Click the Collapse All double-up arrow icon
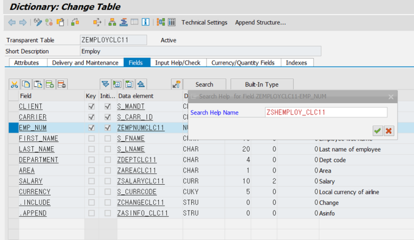The image size is (414, 240). [x=141, y=84]
